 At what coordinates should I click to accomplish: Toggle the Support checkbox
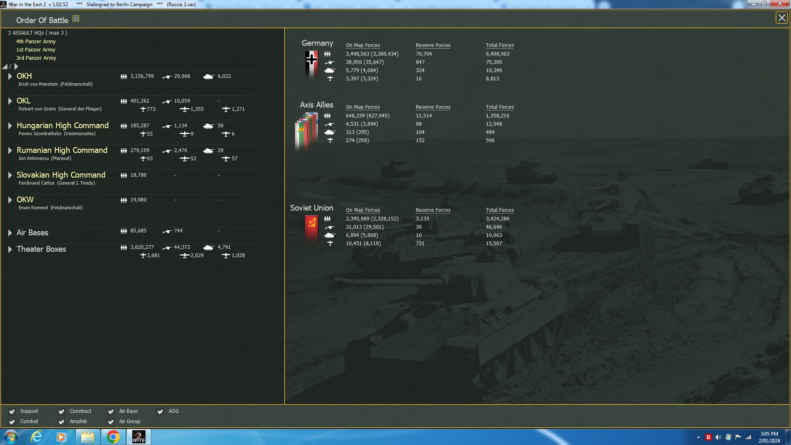click(x=12, y=411)
